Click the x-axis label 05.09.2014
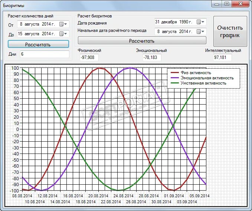The width and height of the screenshot is (252, 211). click(199, 196)
